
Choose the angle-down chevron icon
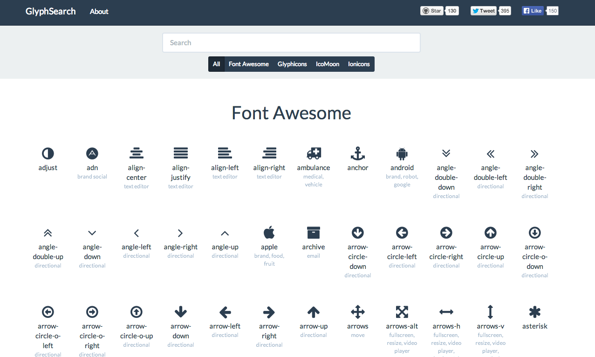pyautogui.click(x=92, y=233)
